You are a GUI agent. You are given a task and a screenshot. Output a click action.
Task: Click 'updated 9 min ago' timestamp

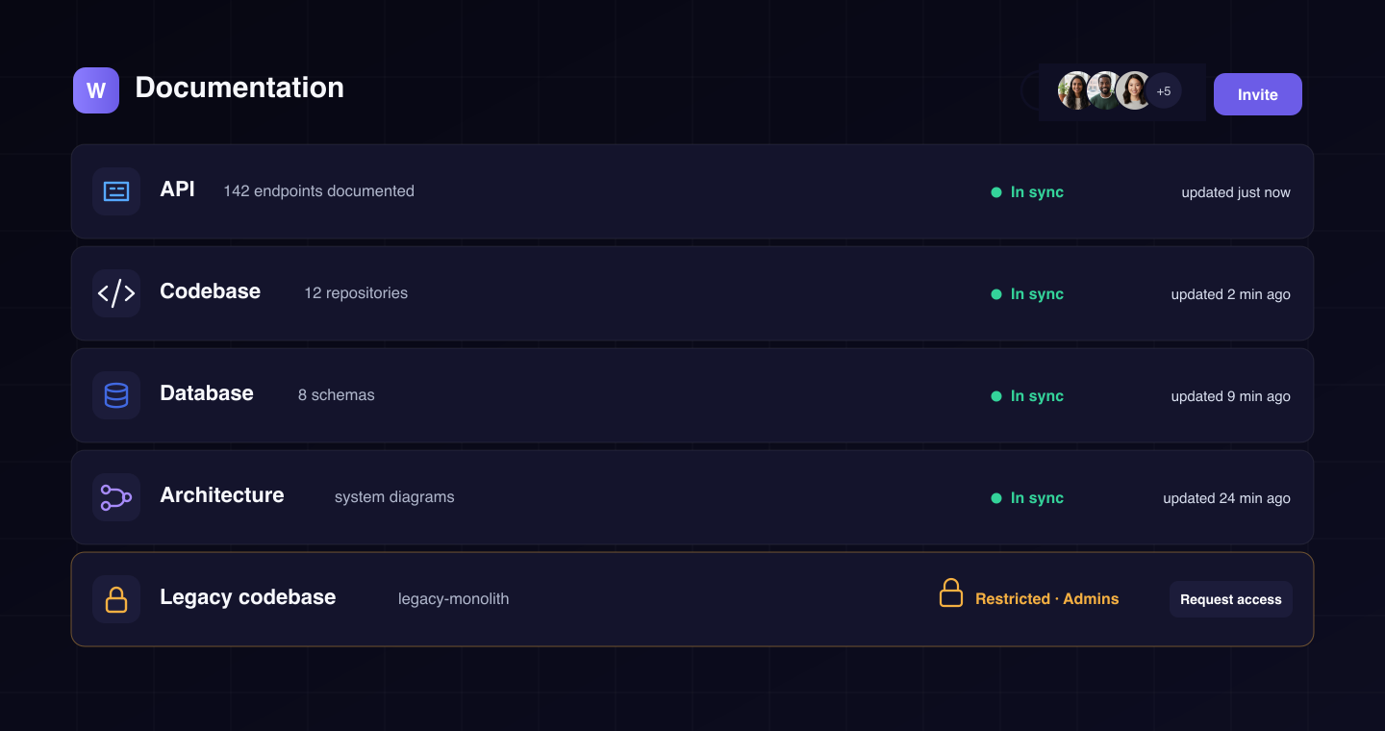1231,396
